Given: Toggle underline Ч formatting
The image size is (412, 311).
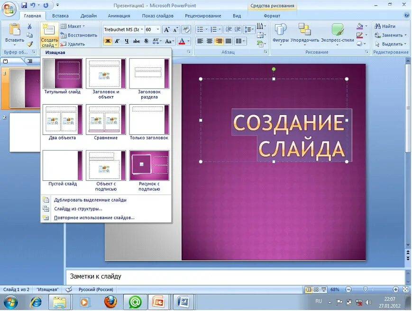Looking at the screenshot, I should click(127, 41).
